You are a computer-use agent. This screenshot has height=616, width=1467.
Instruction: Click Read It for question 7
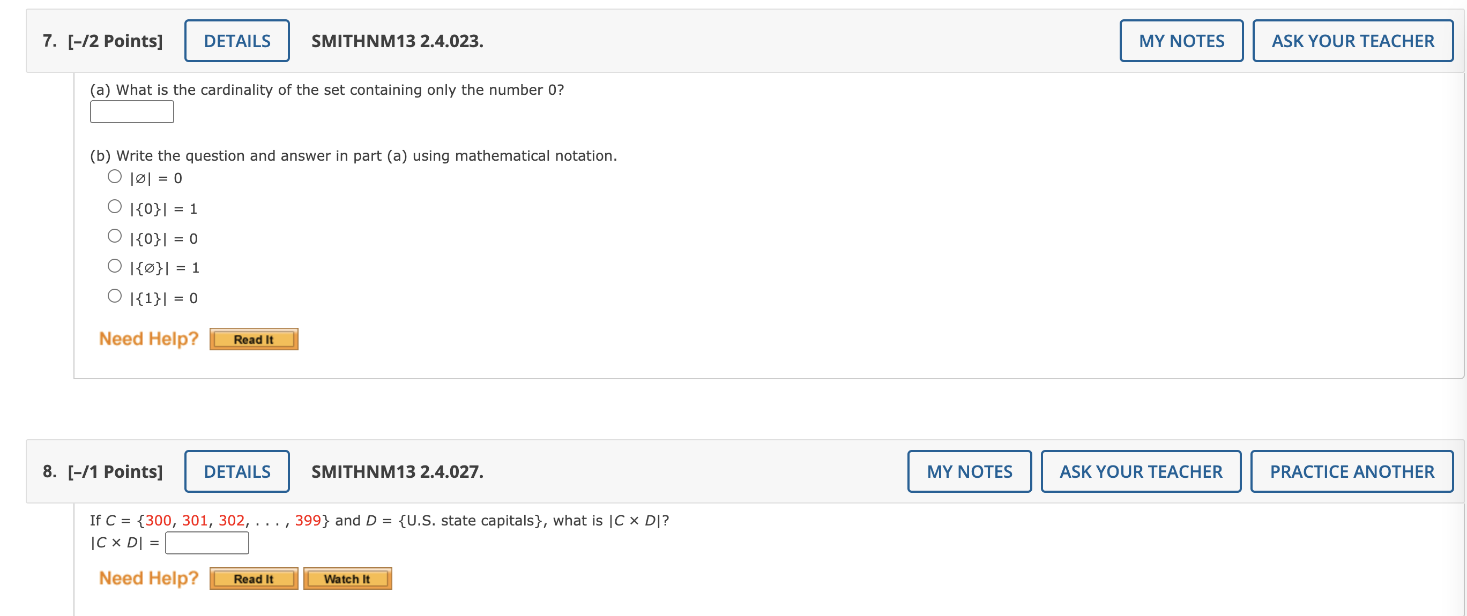(254, 339)
